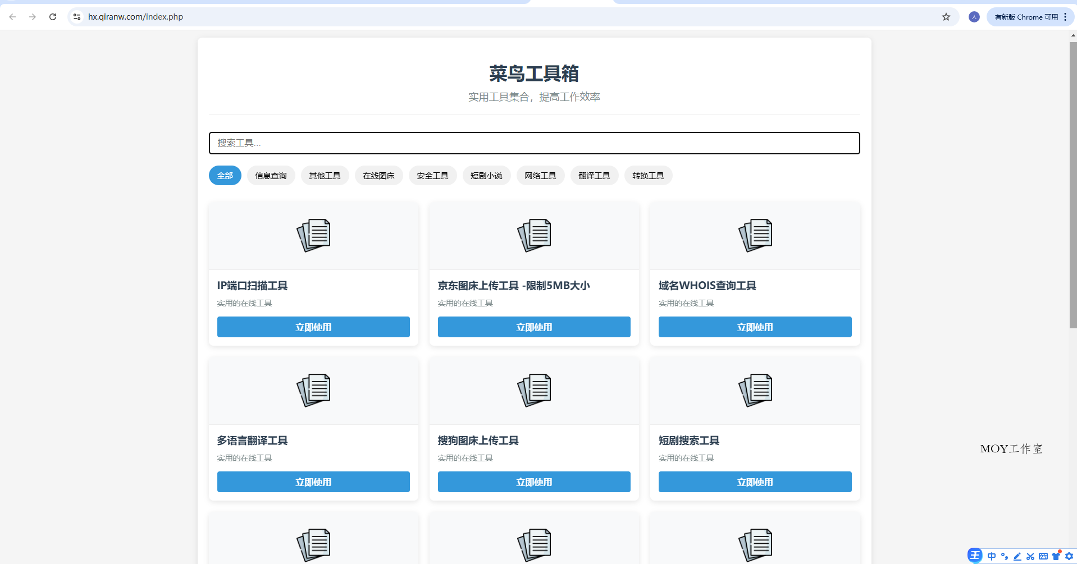Launch screenshot with the scissors icon
Viewport: 1077px width, 564px height.
(x=1030, y=556)
